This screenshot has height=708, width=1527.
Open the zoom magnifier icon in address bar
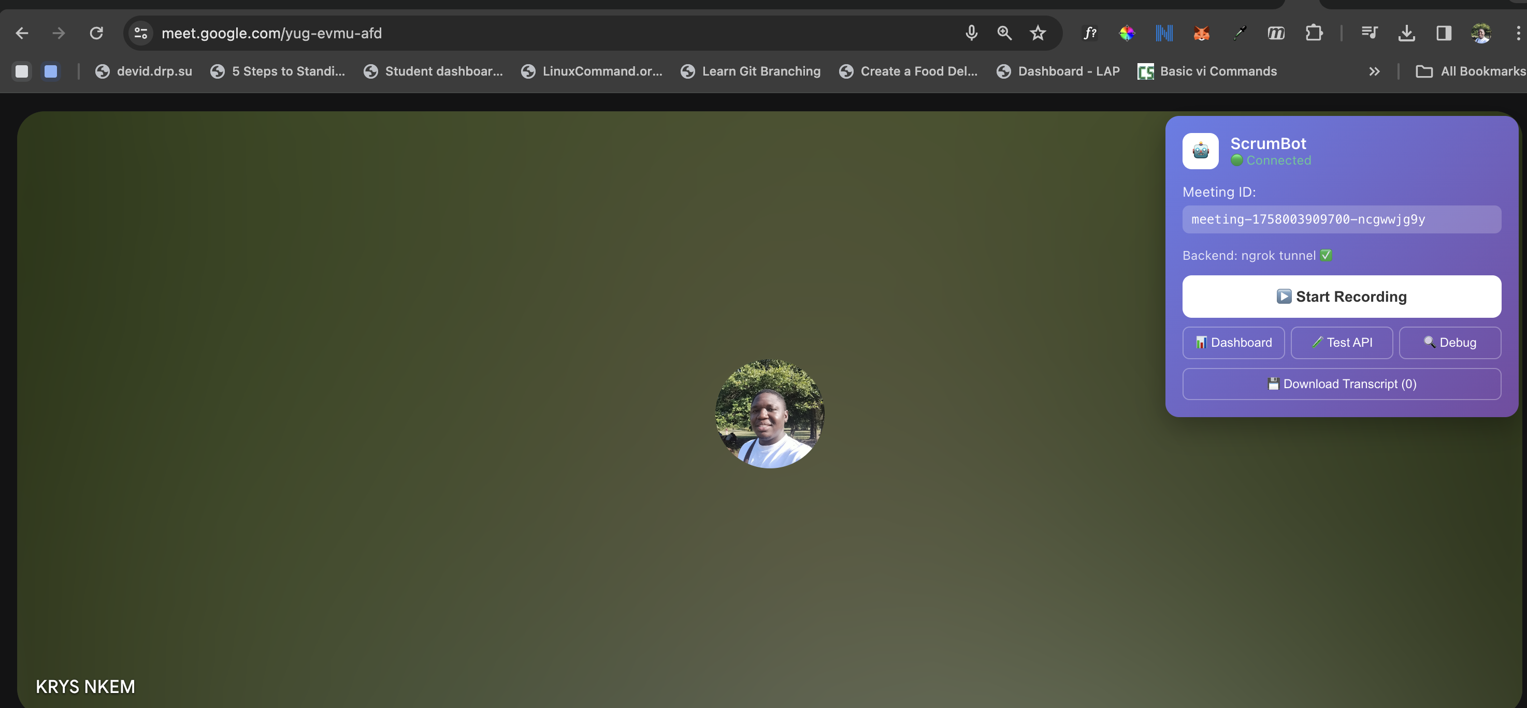pyautogui.click(x=1004, y=33)
